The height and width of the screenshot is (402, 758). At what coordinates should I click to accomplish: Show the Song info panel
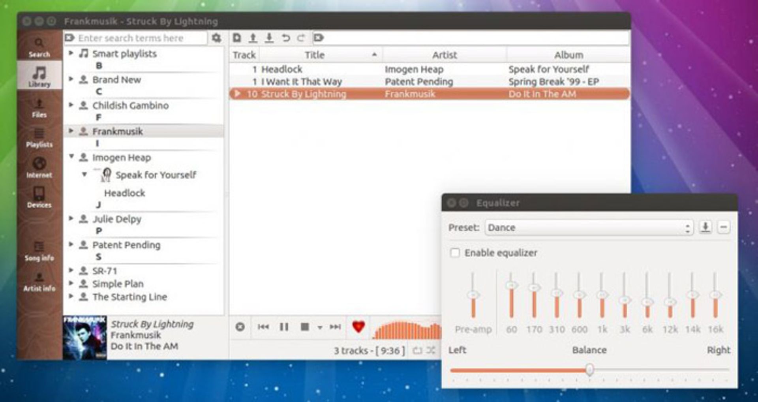click(39, 251)
